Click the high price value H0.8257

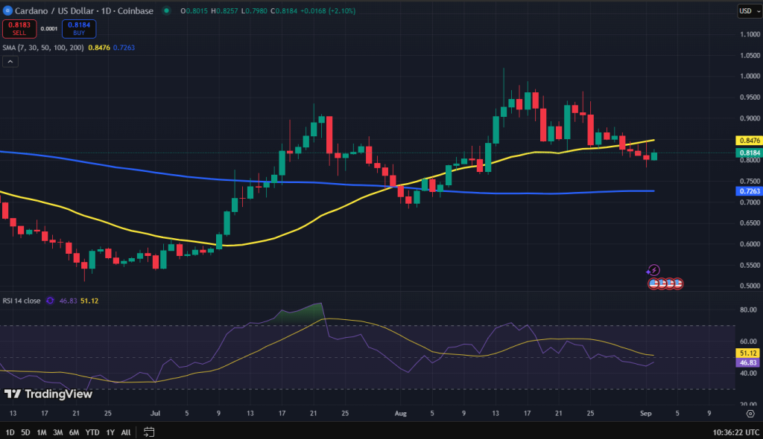[x=224, y=10]
